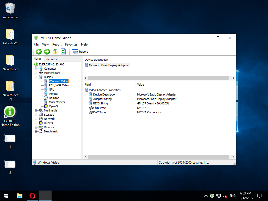Select the GPU tree item
268x201 pixels.
(x=52, y=90)
